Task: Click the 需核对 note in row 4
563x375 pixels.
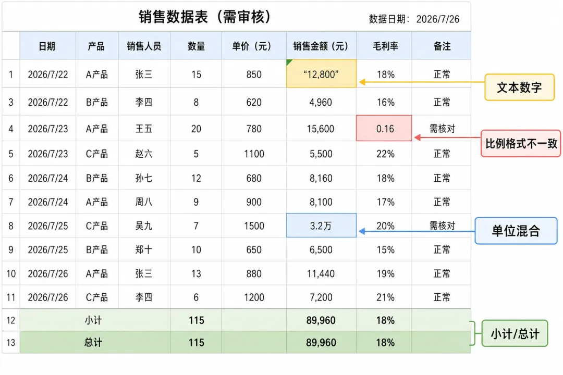Action: [x=442, y=129]
